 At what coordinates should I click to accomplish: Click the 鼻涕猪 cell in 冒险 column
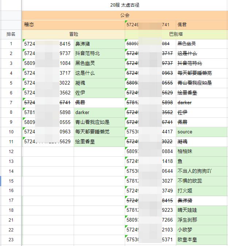pos(99,44)
